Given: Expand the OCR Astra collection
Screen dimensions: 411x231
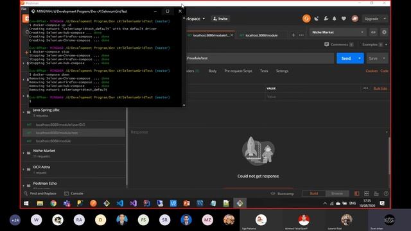Looking at the screenshot, I should (23, 169).
